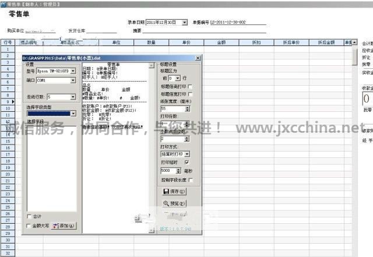Click the 发货仓库 field in 零售单
The height and width of the screenshot is (257, 373).
coord(101,31)
